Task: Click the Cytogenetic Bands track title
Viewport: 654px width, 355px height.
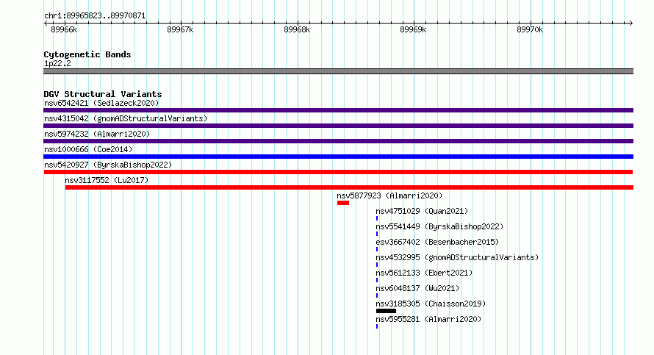Action: (x=87, y=54)
